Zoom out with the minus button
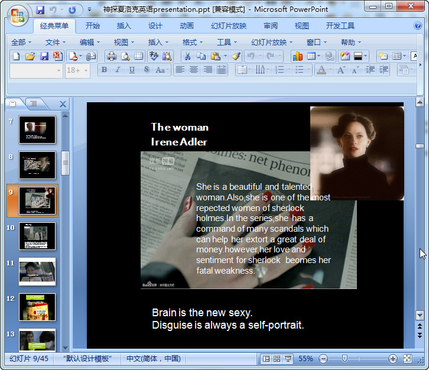 coord(323,359)
